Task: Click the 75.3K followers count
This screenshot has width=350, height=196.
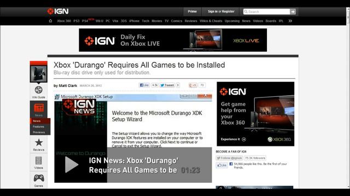Action: 255,158
